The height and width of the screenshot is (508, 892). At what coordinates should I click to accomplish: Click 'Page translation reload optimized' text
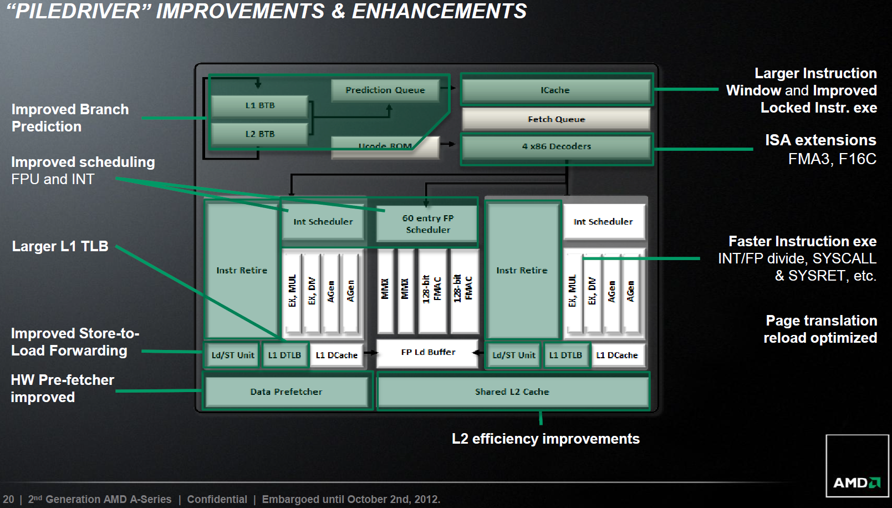820,329
